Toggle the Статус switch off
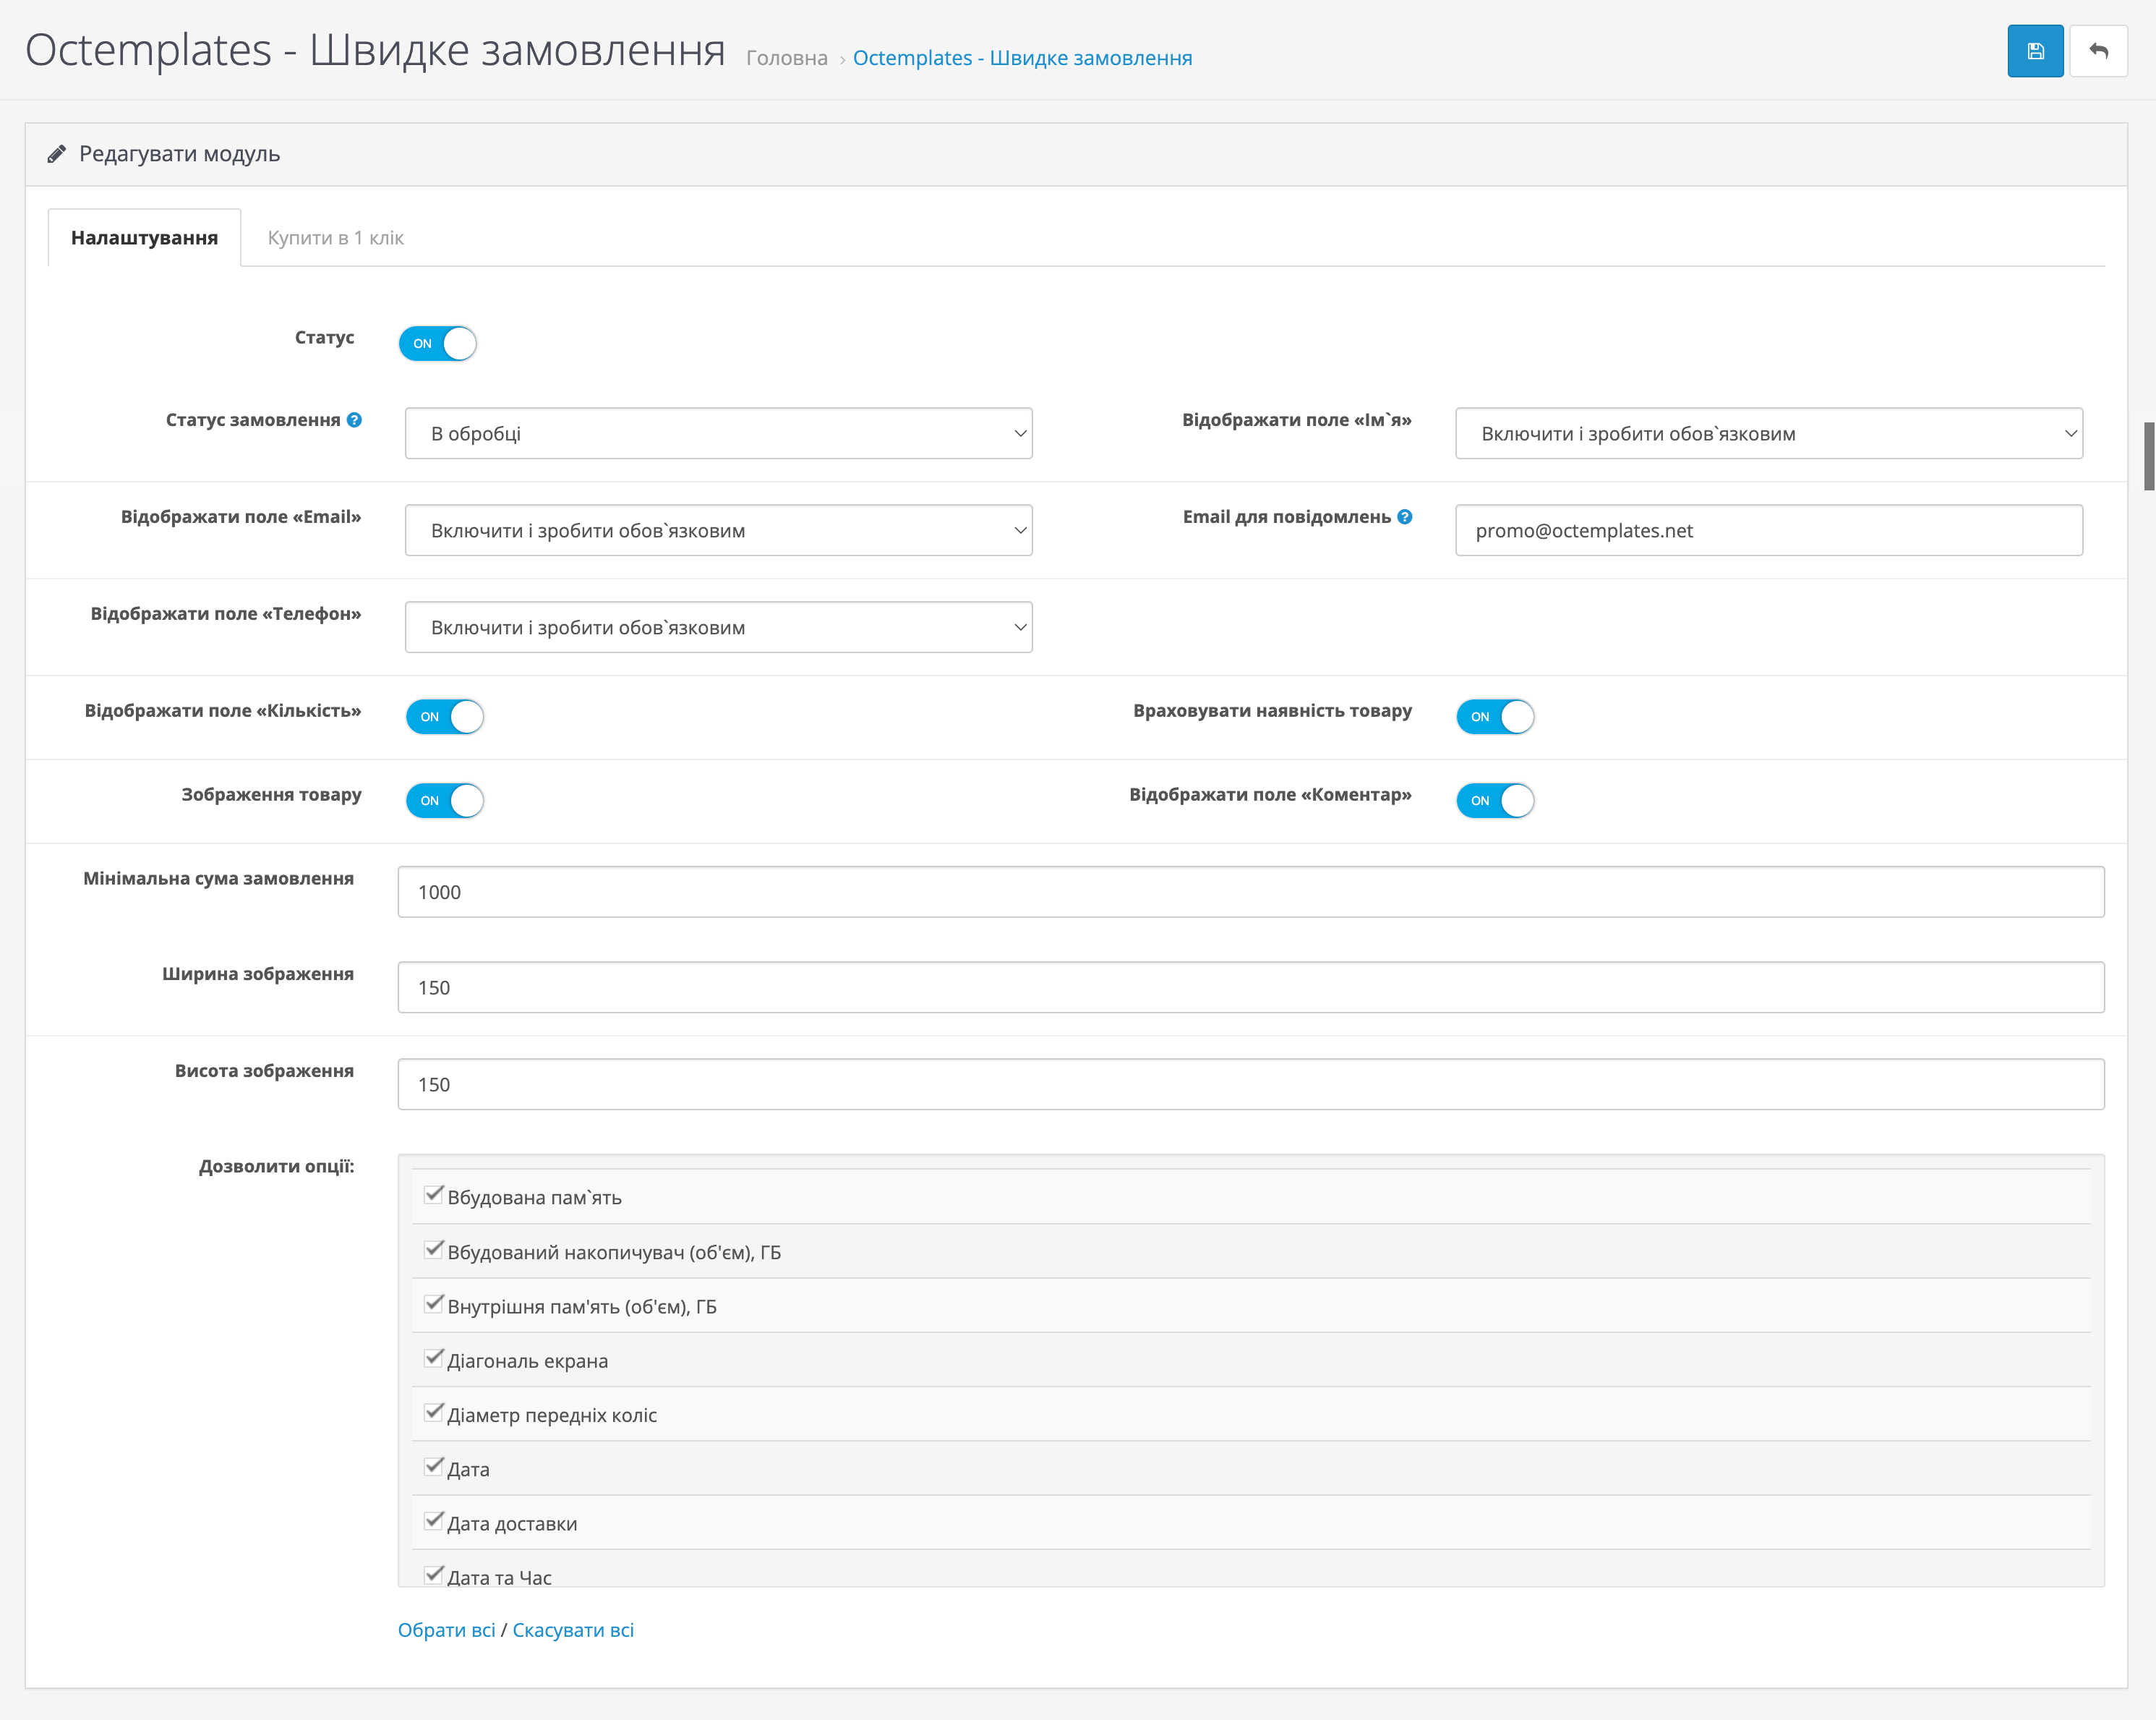 click(x=438, y=343)
